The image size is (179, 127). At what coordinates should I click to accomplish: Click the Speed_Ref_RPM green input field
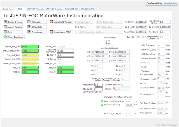coord(30,47)
